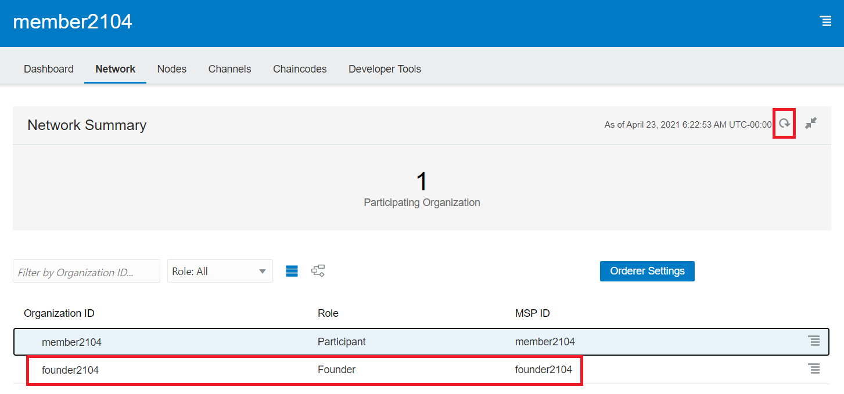This screenshot has width=844, height=394.
Task: Open actions menu for member2104 row
Action: [x=814, y=341]
